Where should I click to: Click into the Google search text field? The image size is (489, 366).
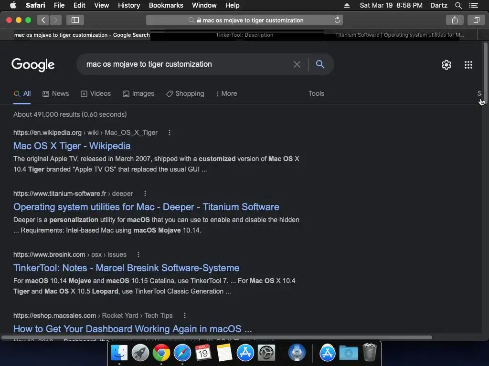coord(187,64)
